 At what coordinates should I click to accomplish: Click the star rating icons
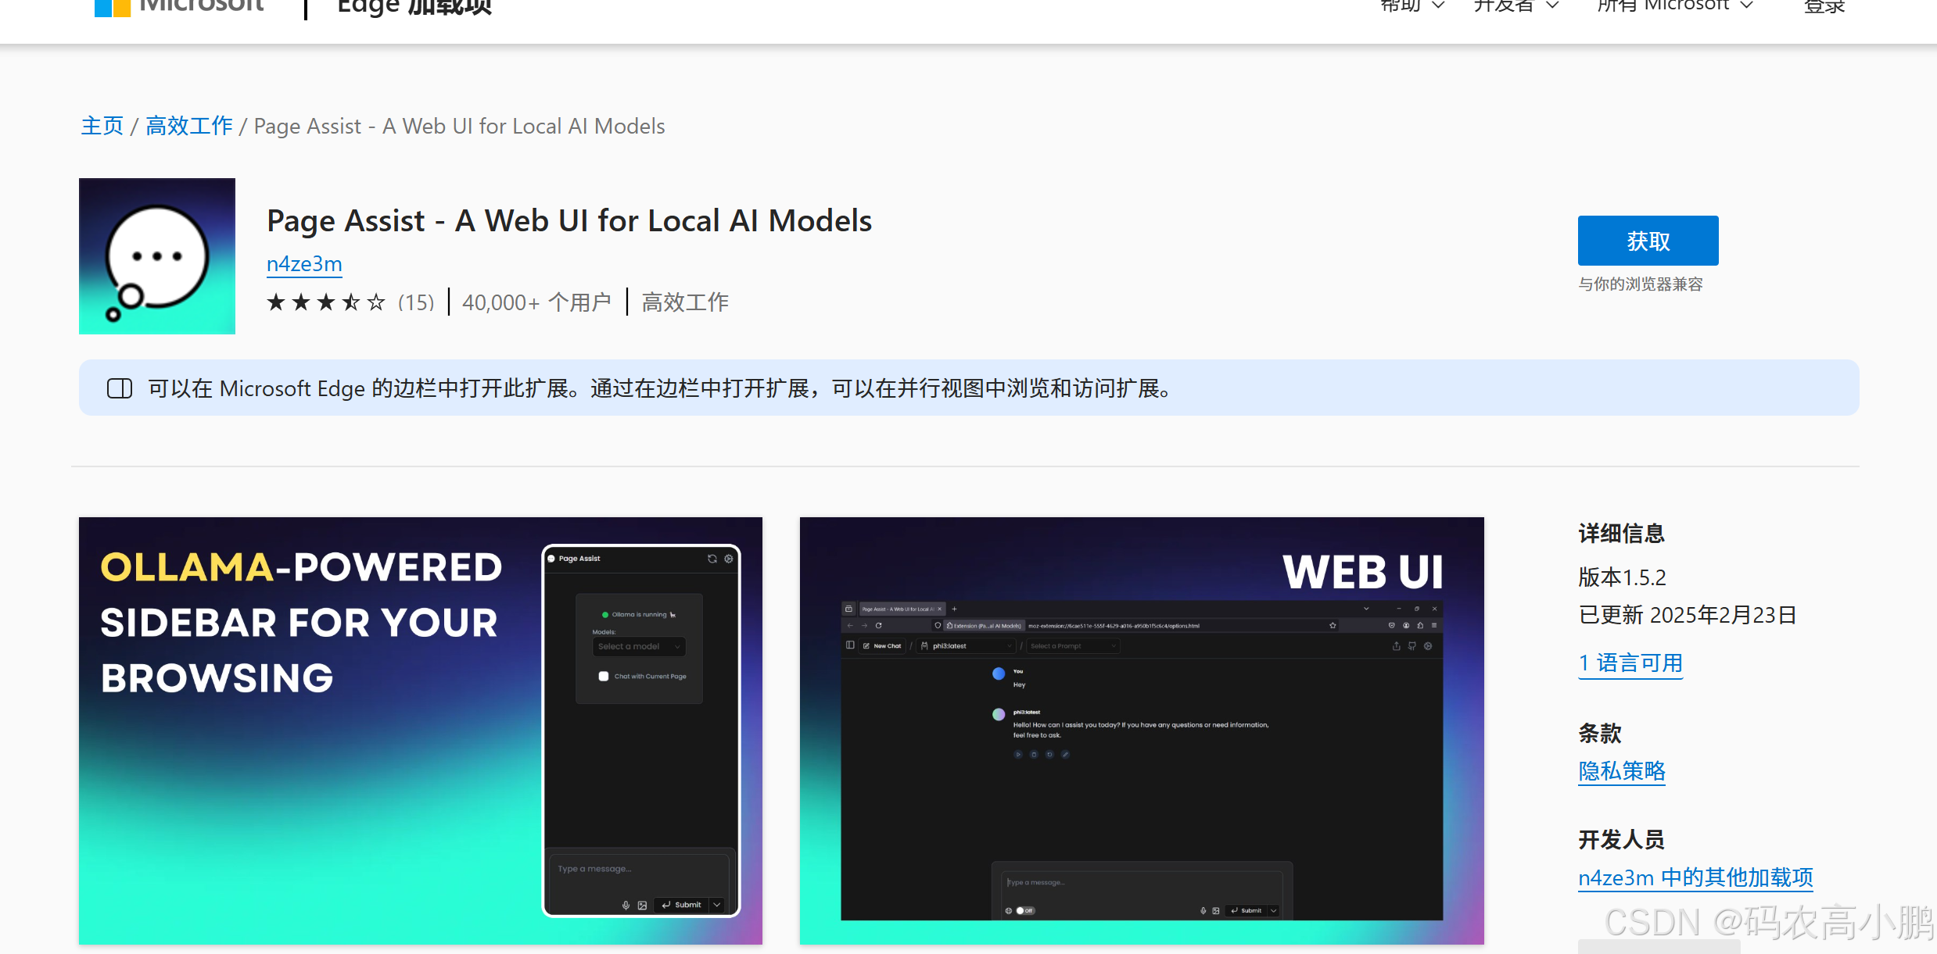[325, 302]
